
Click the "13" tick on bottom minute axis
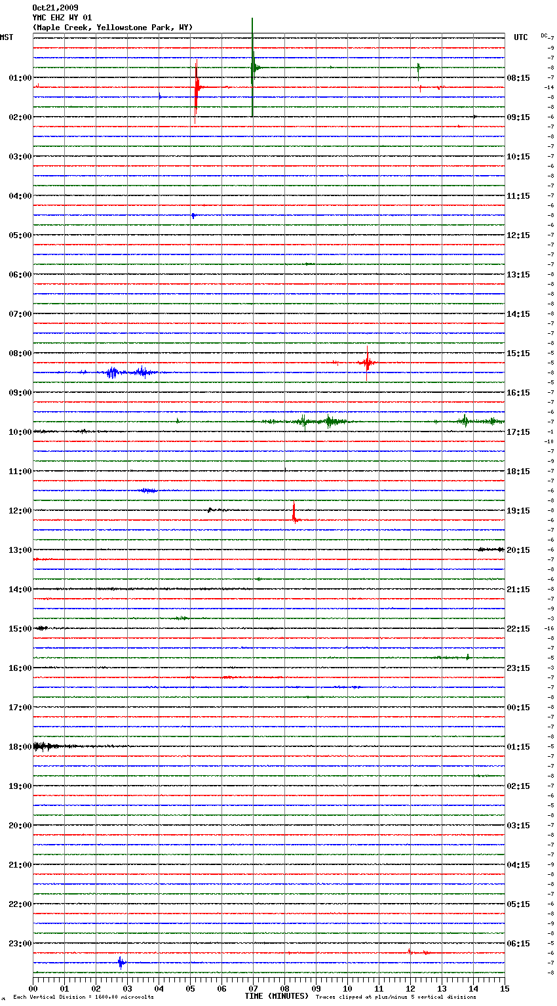click(442, 988)
